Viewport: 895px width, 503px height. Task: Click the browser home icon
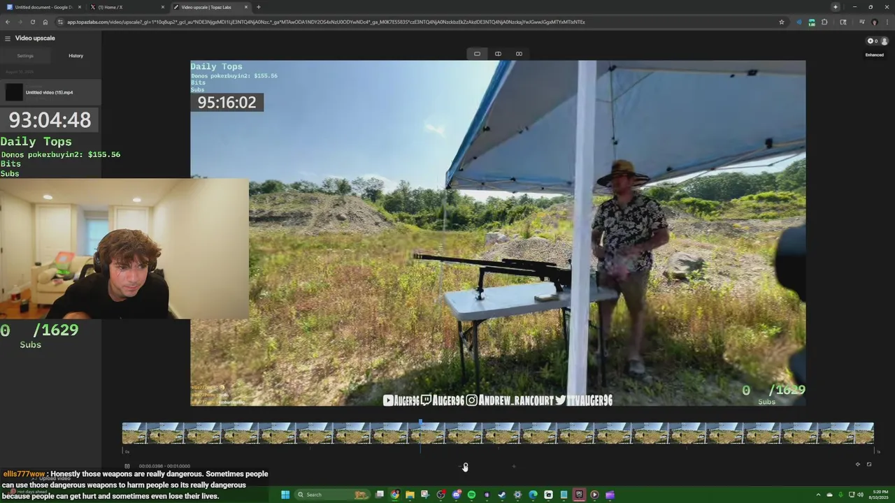45,22
